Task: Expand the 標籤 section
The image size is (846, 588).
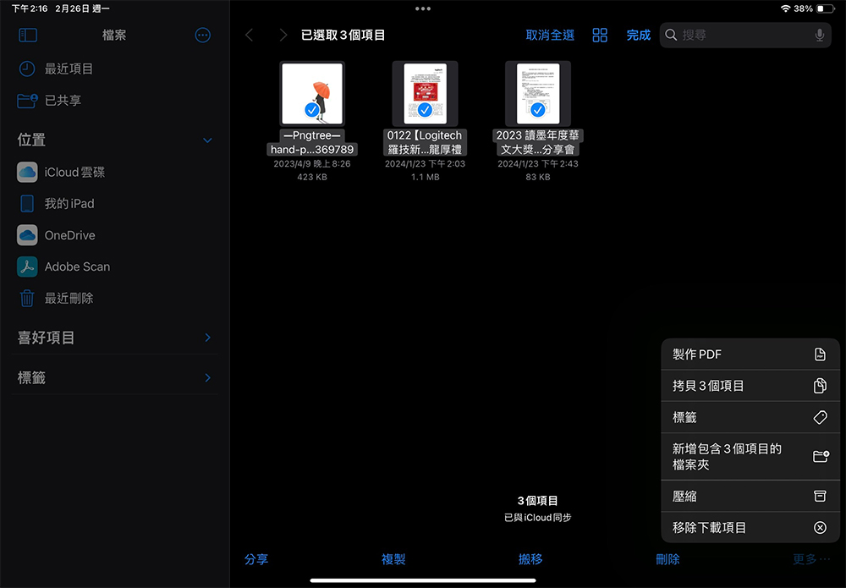Action: 113,377
